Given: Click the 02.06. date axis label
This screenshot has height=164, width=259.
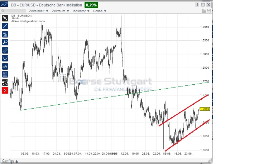Looking at the screenshot, I should (x=157, y=154).
